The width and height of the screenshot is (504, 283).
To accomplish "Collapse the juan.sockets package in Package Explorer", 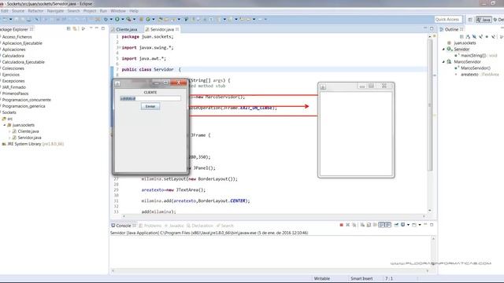I will pyautogui.click(x=5, y=125).
